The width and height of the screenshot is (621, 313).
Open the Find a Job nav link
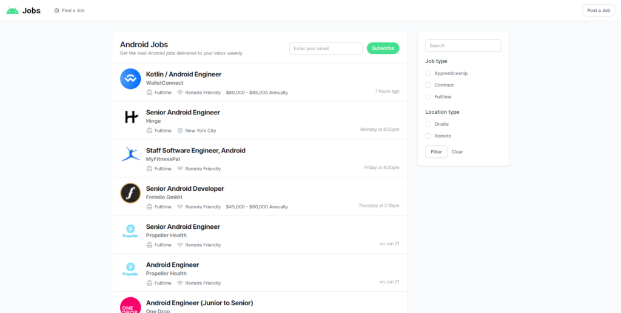coord(69,11)
